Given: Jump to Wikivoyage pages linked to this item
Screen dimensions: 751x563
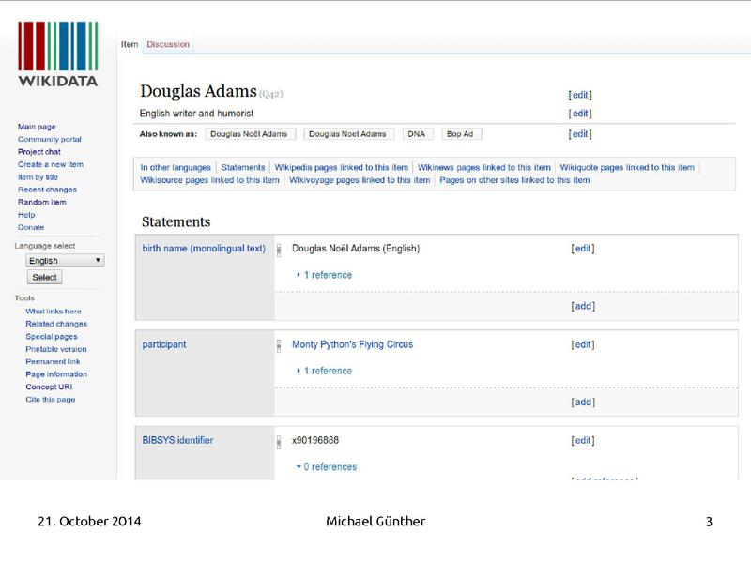Looking at the screenshot, I should tap(360, 180).
